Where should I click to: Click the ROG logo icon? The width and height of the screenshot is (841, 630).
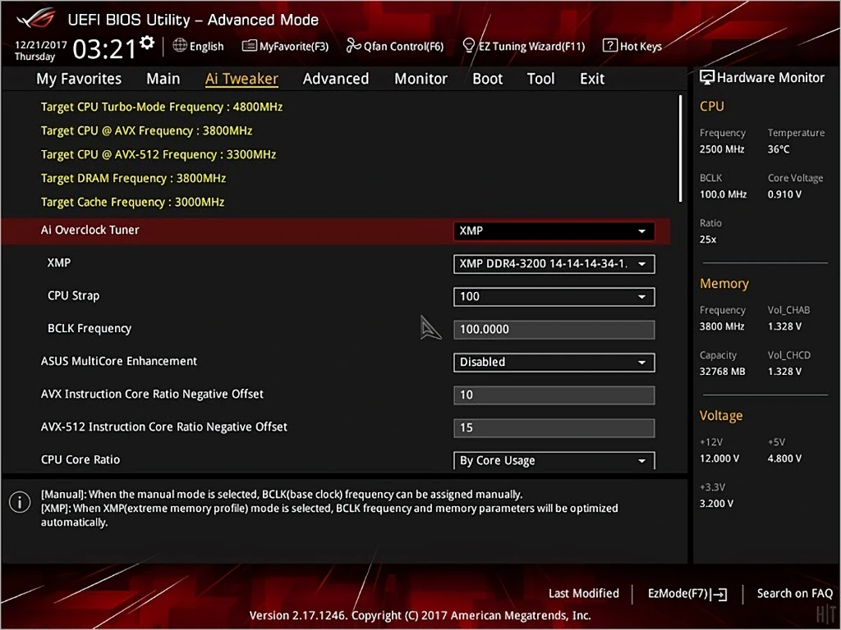click(36, 19)
